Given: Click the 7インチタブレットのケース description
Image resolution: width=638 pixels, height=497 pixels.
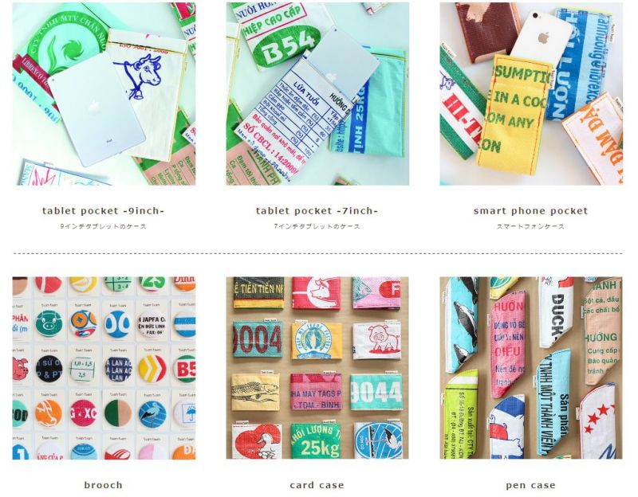Looking at the screenshot, I should click(x=317, y=226).
